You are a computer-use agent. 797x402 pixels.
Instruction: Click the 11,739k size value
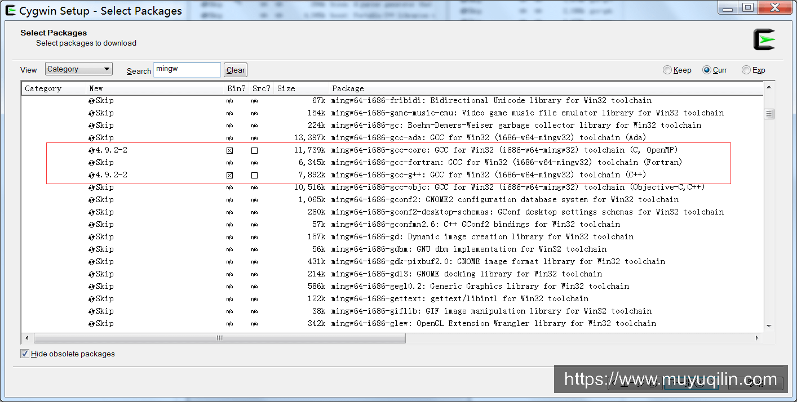(309, 150)
